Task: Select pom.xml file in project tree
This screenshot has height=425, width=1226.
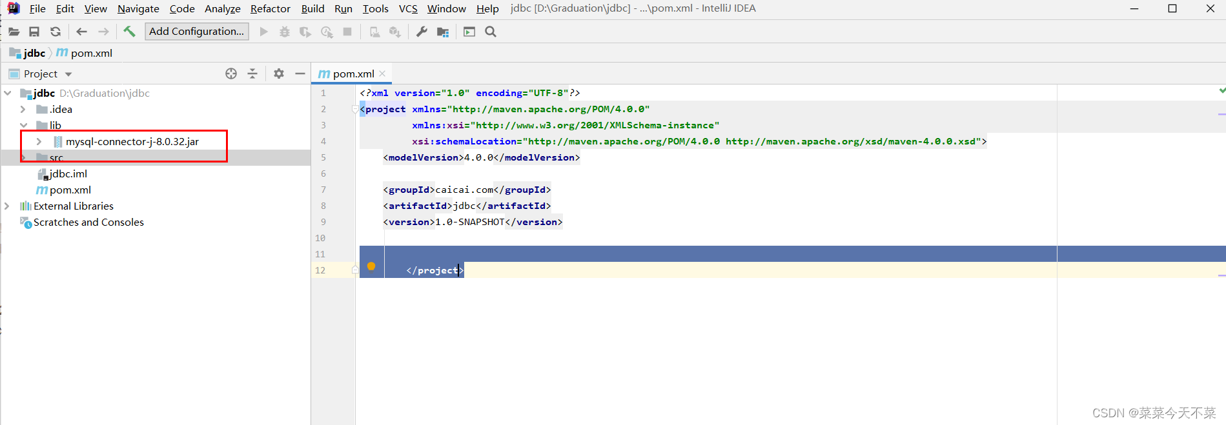Action: click(x=64, y=190)
